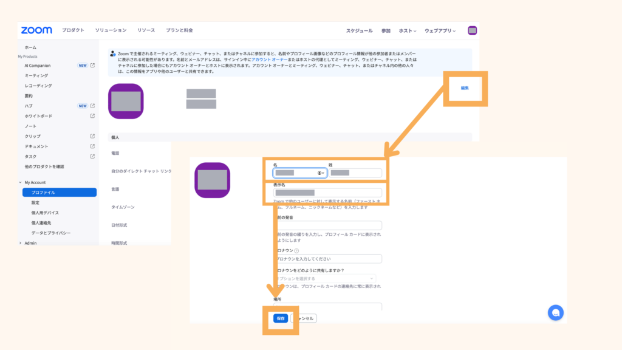
Task: Click the 保存 save button
Action: point(280,318)
